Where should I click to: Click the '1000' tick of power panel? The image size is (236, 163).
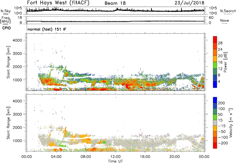[x=17, y=80]
